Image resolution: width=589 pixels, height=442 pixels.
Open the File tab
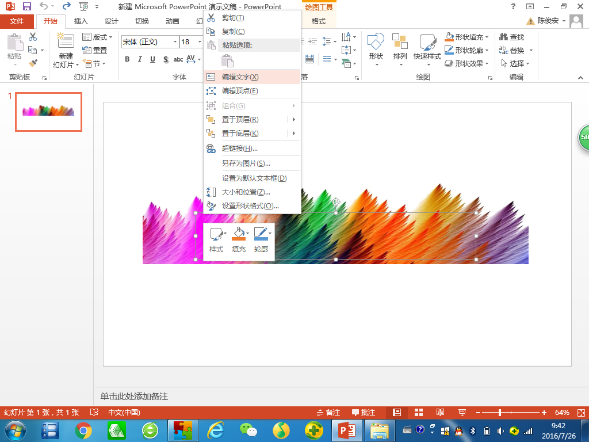click(17, 21)
